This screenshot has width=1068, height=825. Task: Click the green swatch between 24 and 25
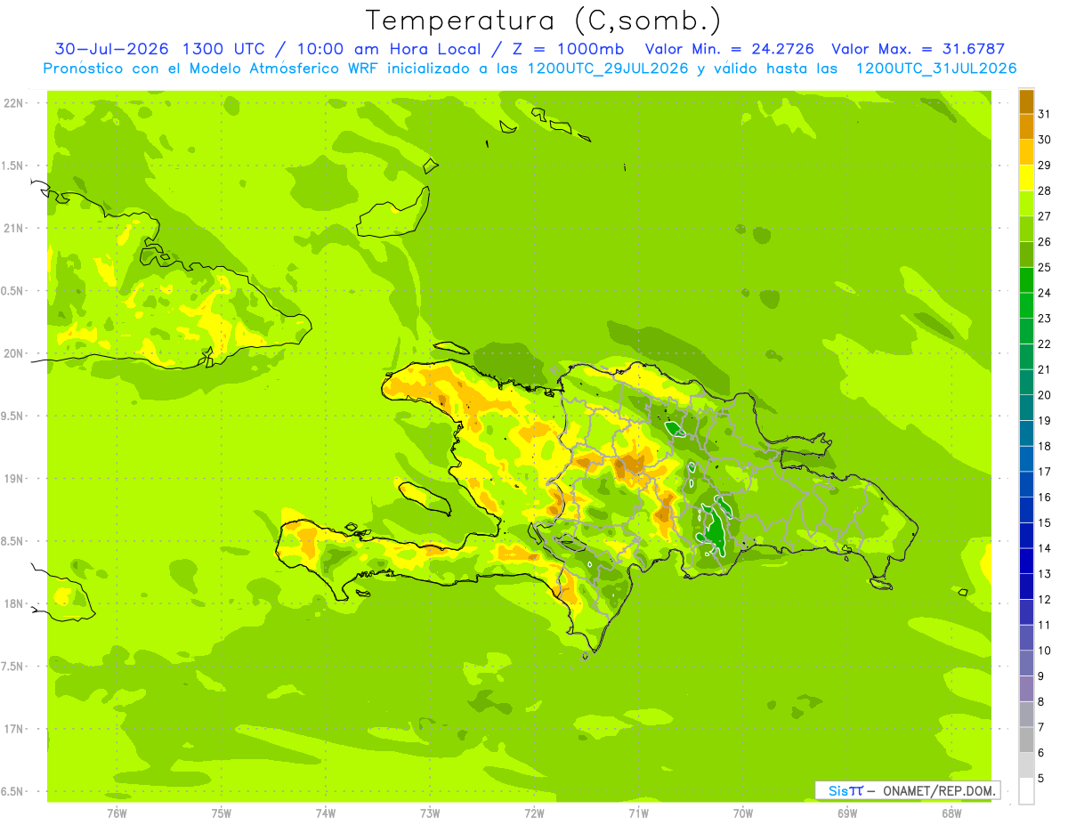coord(1026,280)
